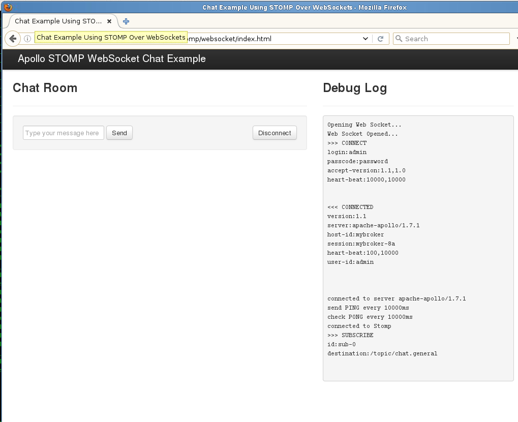Click 'connected to server apache-apollo/1.7.1' line
The image size is (518, 422).
[x=397, y=298]
